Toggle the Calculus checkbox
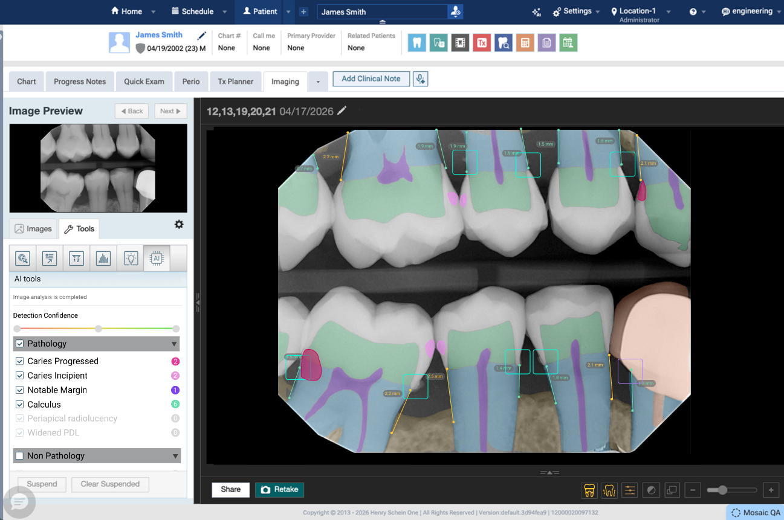Screen dimensions: 784x520 (20, 405)
